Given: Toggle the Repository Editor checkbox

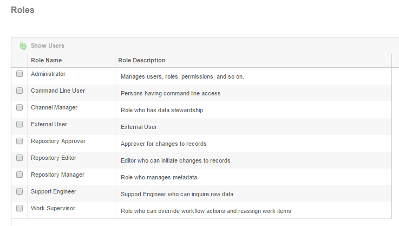Looking at the screenshot, I should [x=19, y=158].
